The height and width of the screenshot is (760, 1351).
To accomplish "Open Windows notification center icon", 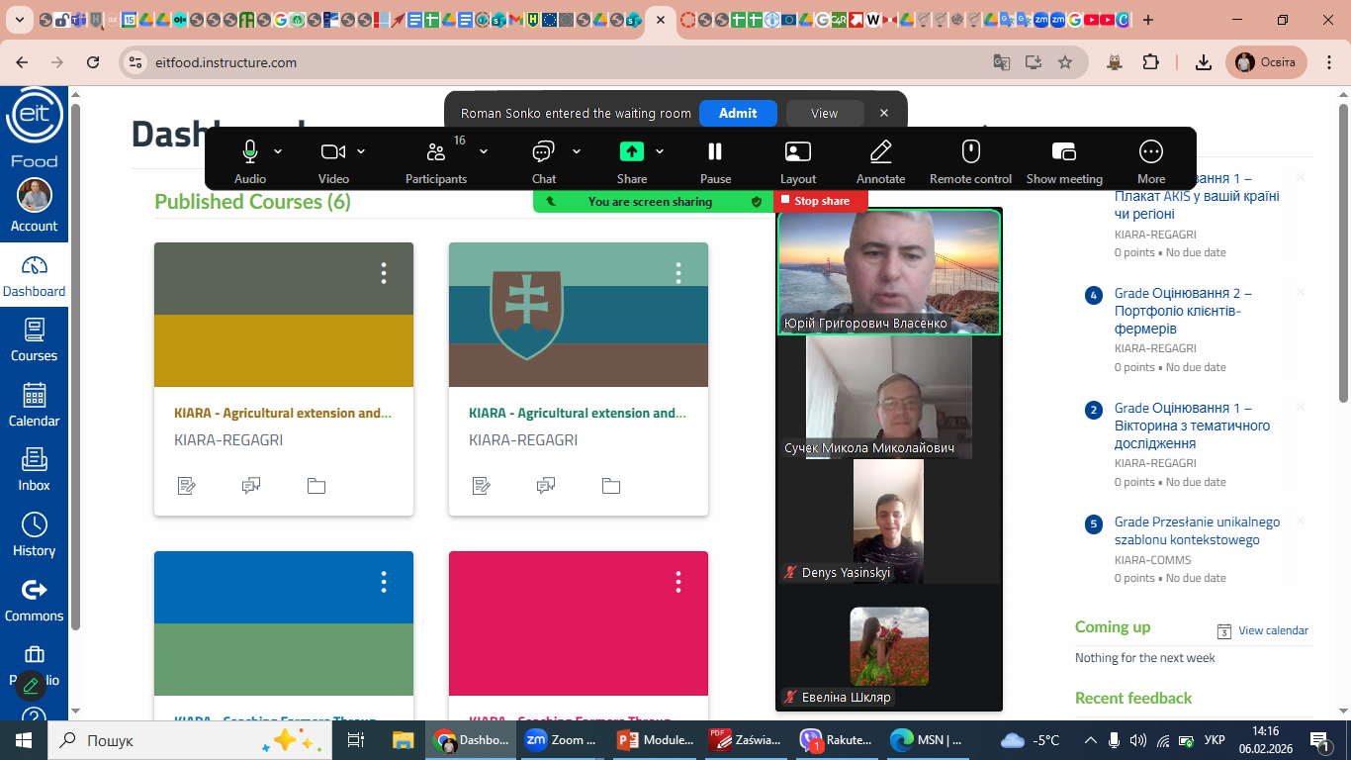I will pos(1320,740).
